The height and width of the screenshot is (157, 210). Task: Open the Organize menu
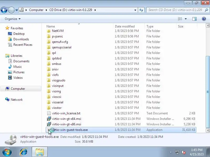click(13, 19)
